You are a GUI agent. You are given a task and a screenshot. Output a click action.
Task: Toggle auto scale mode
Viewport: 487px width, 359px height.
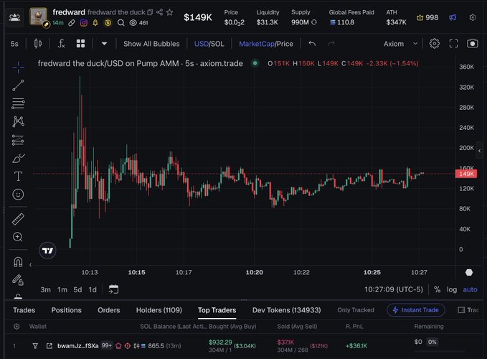pyautogui.click(x=470, y=289)
